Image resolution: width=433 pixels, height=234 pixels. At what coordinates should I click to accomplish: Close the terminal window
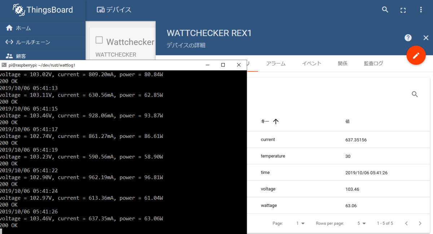[239, 65]
